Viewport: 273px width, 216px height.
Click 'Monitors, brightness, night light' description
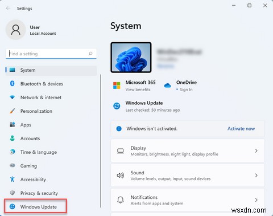click(x=174, y=154)
